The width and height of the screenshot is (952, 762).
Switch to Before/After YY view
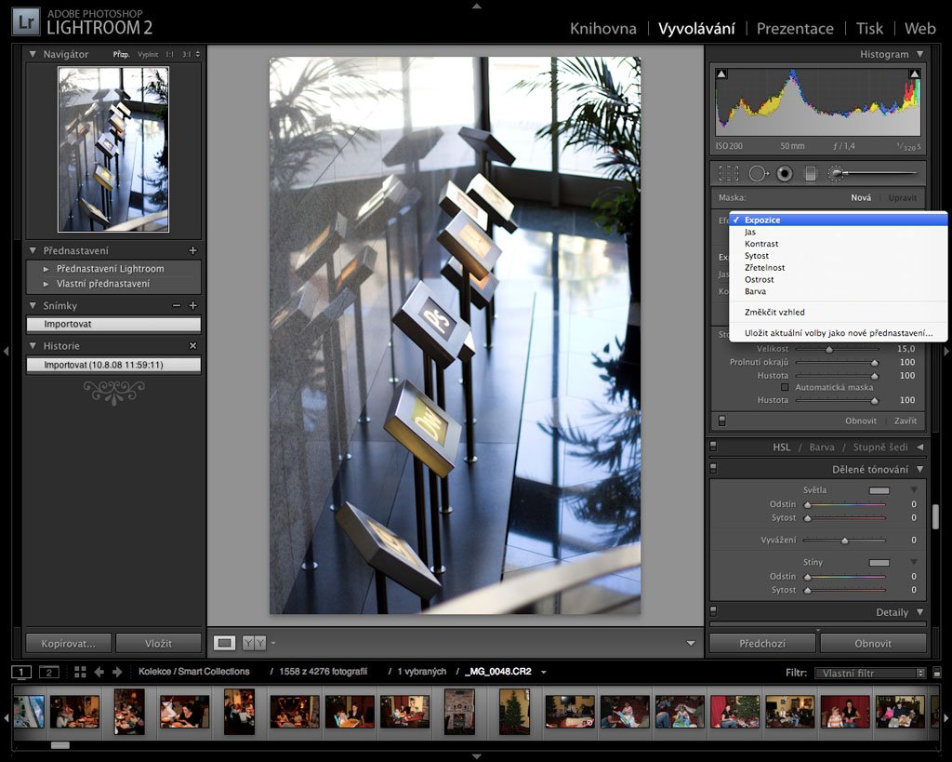click(253, 642)
